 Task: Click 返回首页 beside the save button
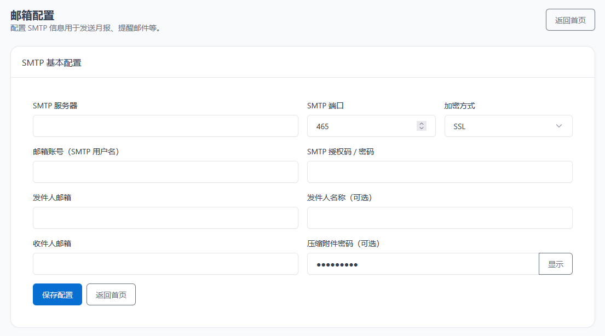pyautogui.click(x=111, y=294)
